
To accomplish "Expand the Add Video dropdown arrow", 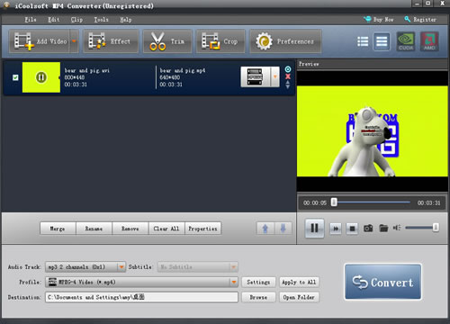I will [x=74, y=41].
